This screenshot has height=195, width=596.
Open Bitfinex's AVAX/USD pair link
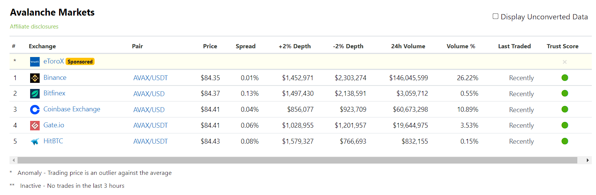[x=149, y=94]
